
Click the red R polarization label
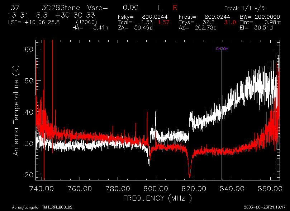click(x=175, y=8)
